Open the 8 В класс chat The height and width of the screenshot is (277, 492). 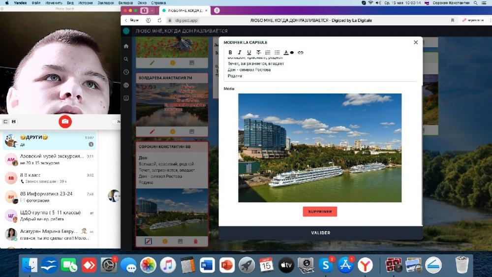pyautogui.click(x=49, y=178)
